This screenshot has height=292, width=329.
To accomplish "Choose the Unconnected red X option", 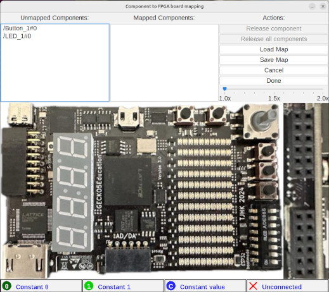I will tap(287, 286).
